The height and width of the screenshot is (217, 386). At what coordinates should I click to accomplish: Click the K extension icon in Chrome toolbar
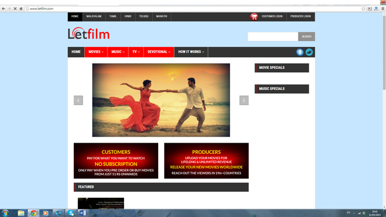click(370, 9)
